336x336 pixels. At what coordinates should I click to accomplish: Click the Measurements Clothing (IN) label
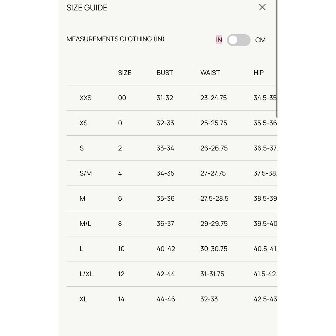pyautogui.click(x=115, y=39)
